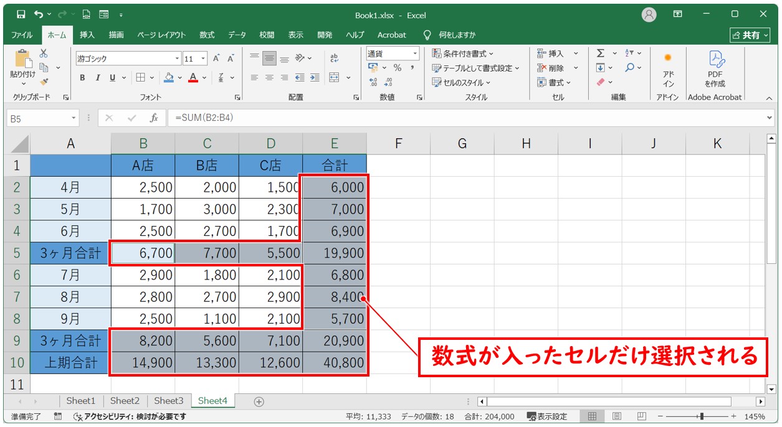Expand the number format 通貨 dropdown
782x427 pixels.
[414, 54]
